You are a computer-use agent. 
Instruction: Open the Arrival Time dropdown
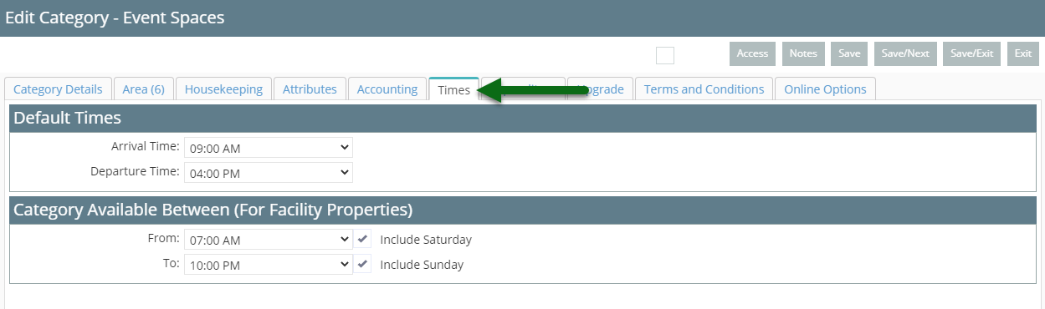pyautogui.click(x=269, y=148)
